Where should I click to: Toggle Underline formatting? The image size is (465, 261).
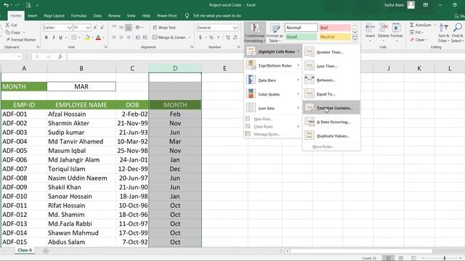coord(60,38)
